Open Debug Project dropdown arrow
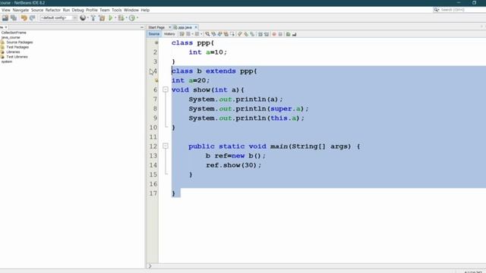Viewport: 486px width, 273px height. [126, 18]
